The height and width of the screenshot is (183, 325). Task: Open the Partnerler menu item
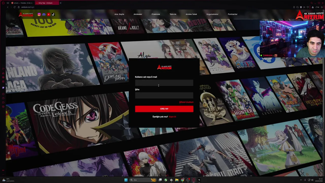(233, 14)
